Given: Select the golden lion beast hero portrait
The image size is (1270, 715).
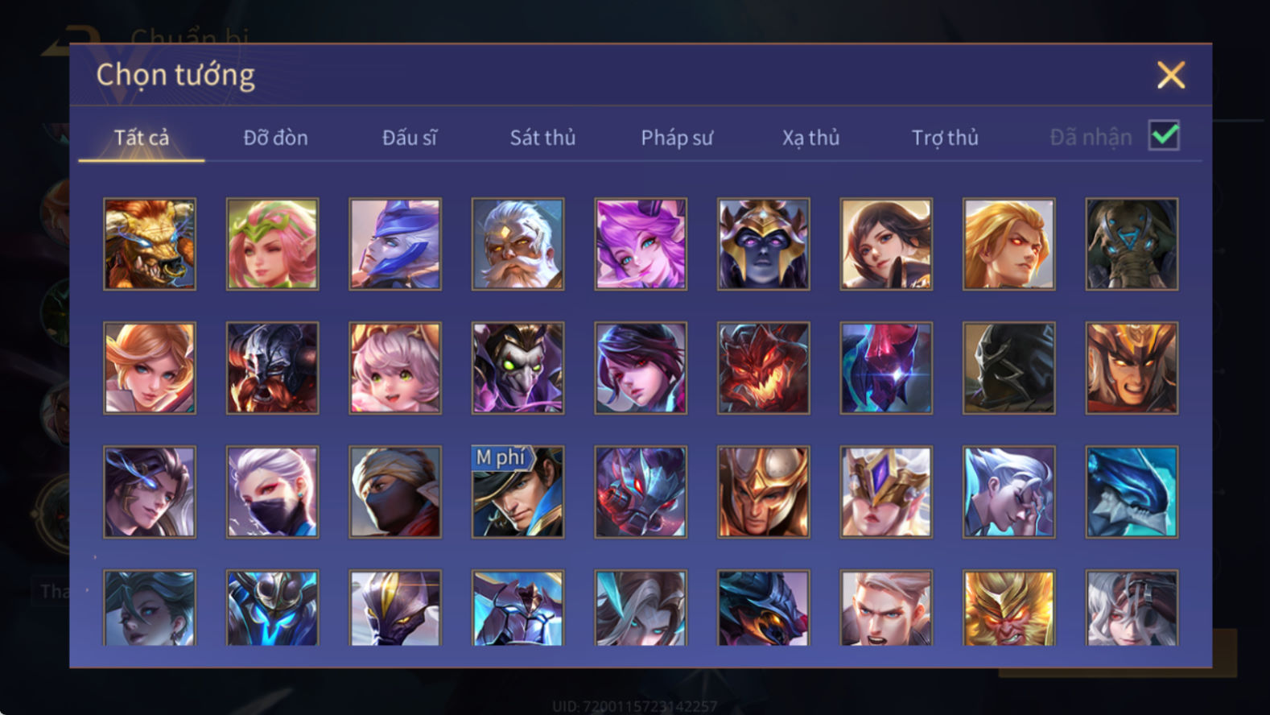Looking at the screenshot, I should tap(150, 244).
